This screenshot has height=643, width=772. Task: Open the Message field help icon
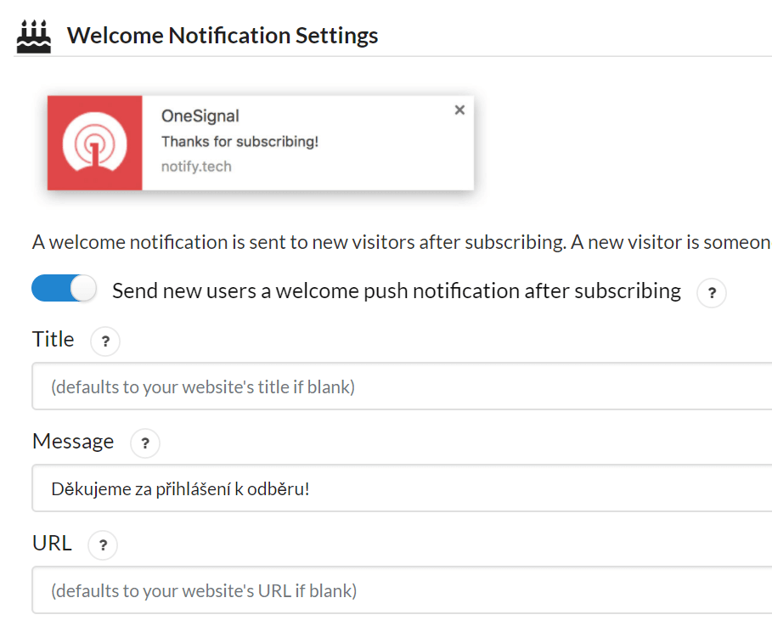pos(145,443)
